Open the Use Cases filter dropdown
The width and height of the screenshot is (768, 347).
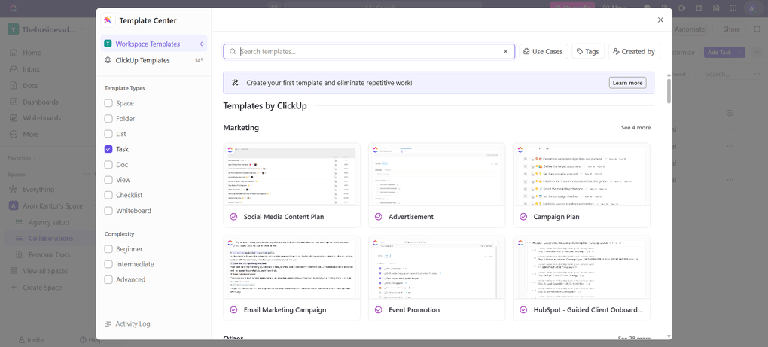pyautogui.click(x=543, y=51)
